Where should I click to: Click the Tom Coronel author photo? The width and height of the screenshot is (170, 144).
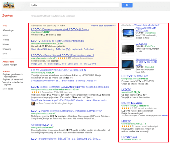[33, 103]
